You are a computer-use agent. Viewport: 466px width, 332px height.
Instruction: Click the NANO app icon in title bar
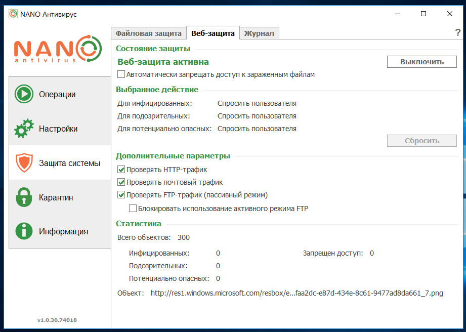13,14
